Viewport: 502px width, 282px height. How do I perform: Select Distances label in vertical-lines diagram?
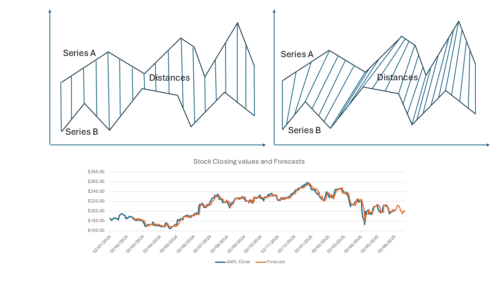click(x=169, y=78)
